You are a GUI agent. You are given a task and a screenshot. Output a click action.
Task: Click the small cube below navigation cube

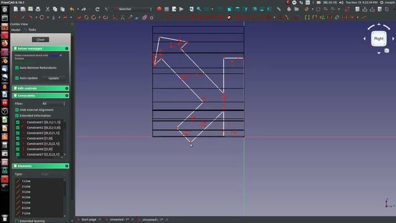coord(387,51)
